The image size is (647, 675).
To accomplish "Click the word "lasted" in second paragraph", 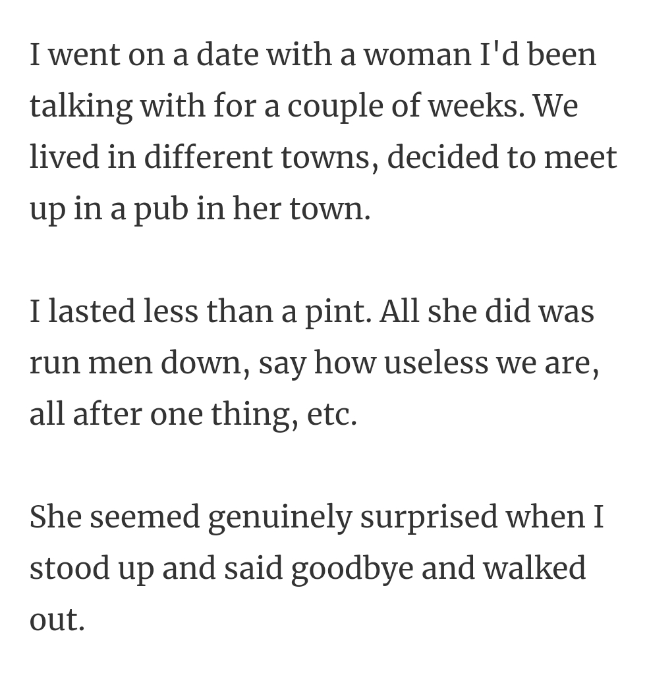I will [x=92, y=311].
